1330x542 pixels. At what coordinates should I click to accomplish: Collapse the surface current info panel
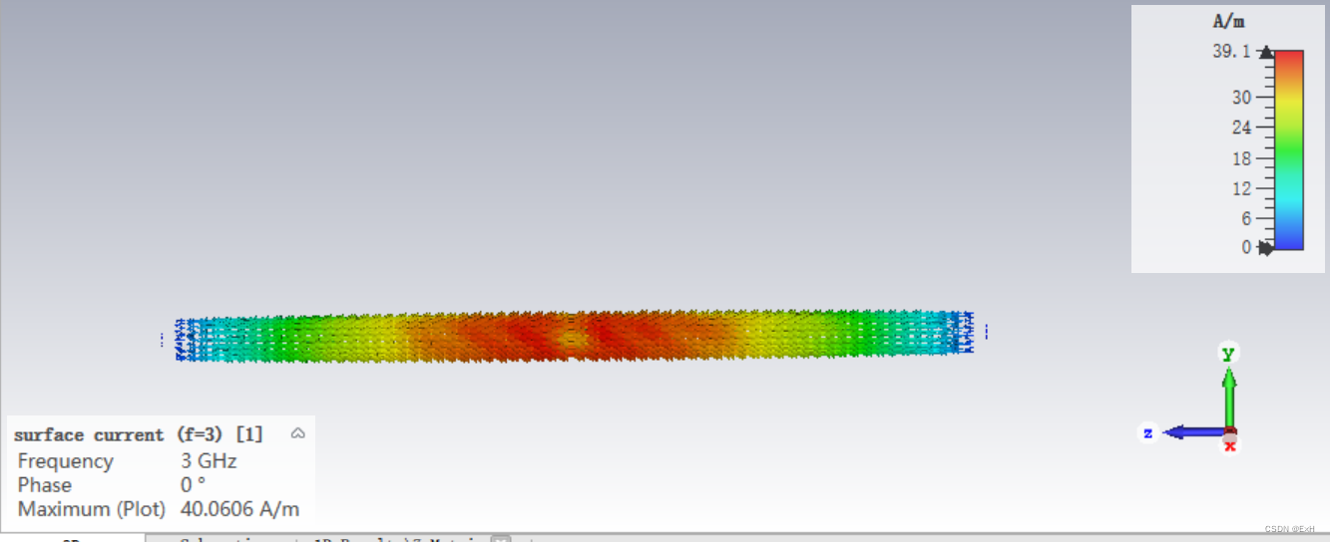point(297,433)
